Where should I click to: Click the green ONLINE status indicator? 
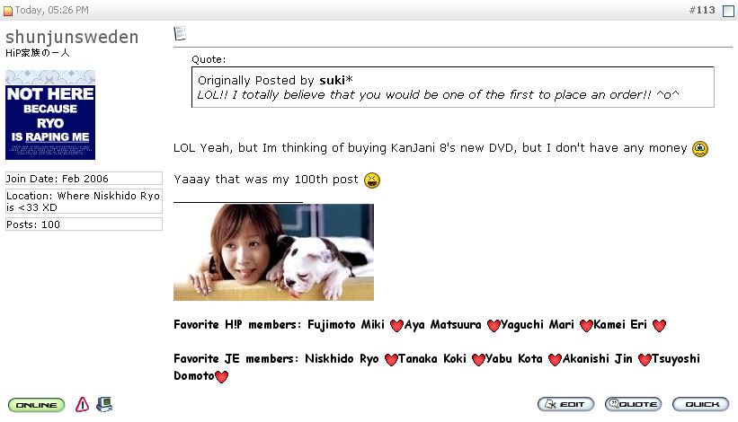click(x=36, y=405)
